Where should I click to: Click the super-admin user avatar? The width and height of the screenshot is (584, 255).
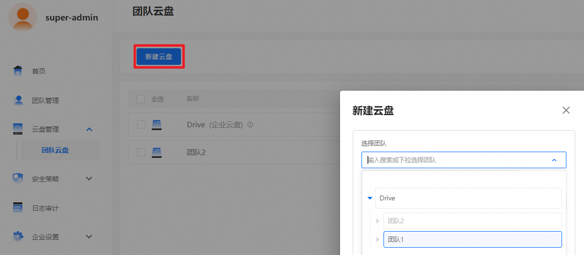click(x=22, y=18)
